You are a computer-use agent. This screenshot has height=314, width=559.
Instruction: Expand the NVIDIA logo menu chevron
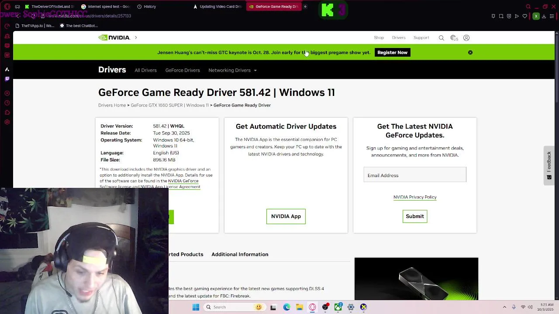[x=136, y=38]
